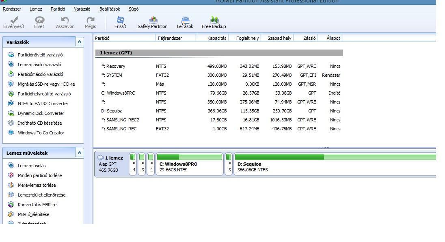Click Konvertálás MBR-re link
445x242 pixels.
coord(37,205)
